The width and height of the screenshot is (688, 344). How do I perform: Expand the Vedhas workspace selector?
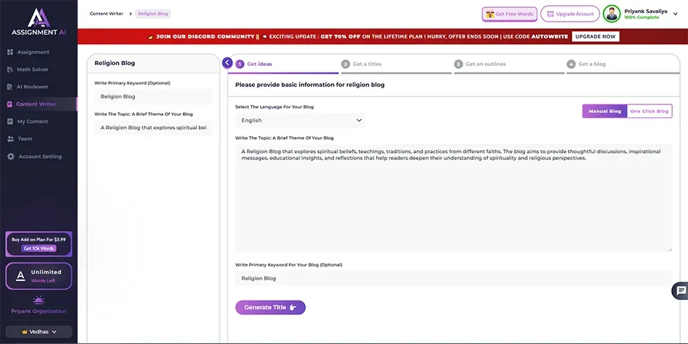click(x=38, y=332)
